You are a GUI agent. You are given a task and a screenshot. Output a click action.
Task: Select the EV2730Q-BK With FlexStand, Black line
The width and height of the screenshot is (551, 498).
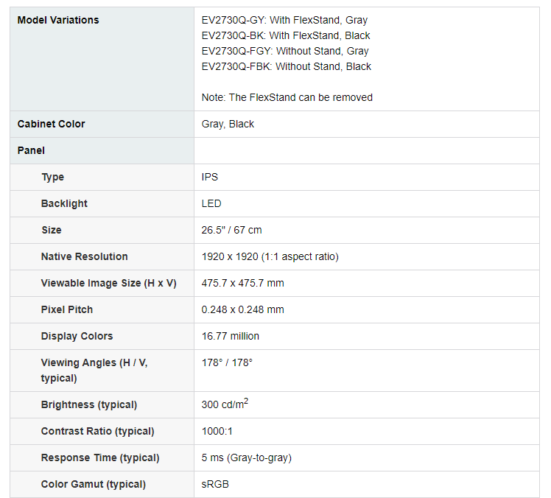(x=286, y=35)
